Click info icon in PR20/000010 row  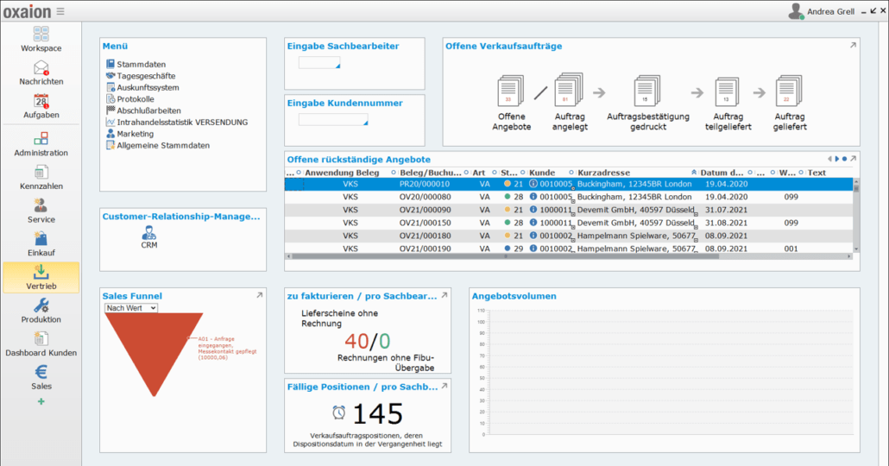click(x=533, y=184)
